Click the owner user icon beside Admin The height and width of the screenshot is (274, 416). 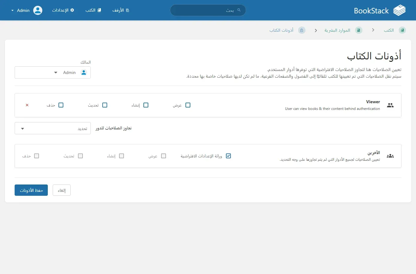click(x=84, y=72)
